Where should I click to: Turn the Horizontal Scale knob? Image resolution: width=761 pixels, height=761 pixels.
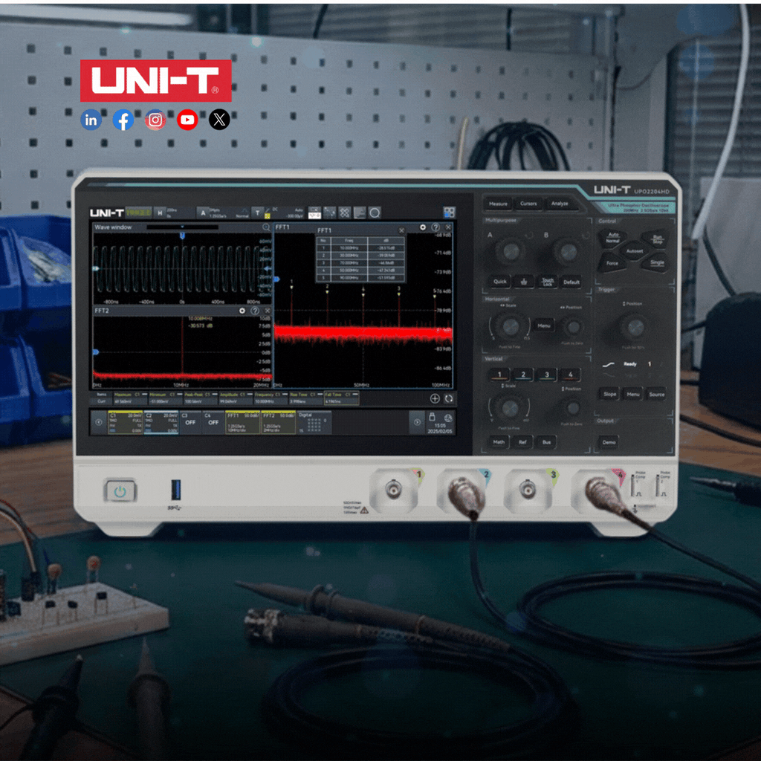point(510,326)
